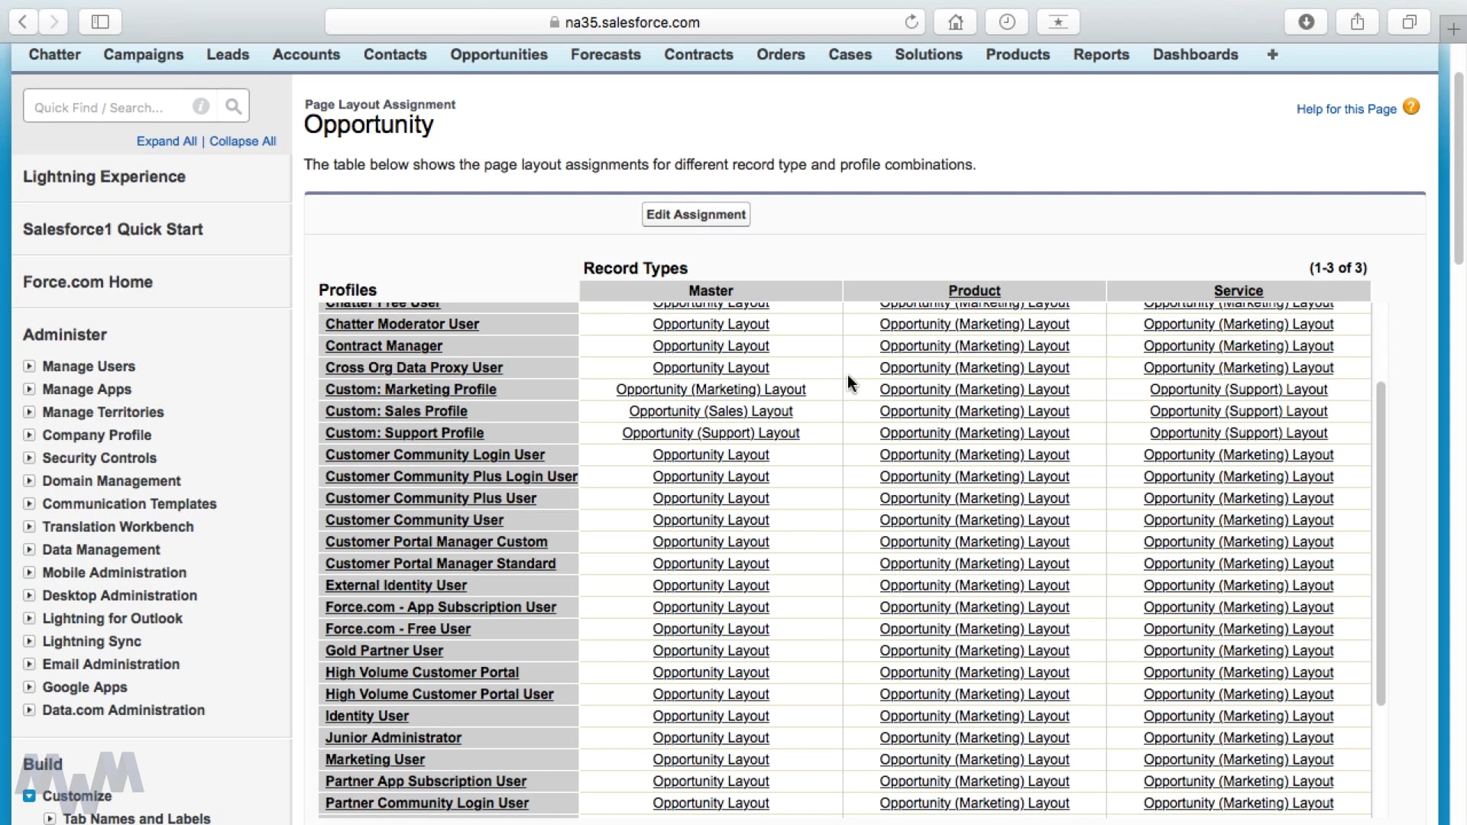Click the orange help question mark icon
This screenshot has width=1467, height=825.
click(x=1411, y=107)
